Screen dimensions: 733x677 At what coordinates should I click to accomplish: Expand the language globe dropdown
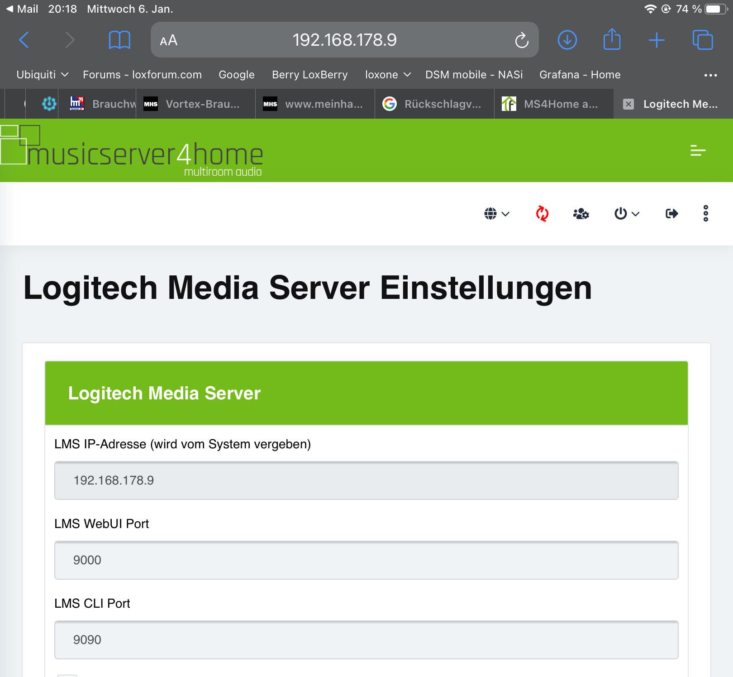click(497, 213)
